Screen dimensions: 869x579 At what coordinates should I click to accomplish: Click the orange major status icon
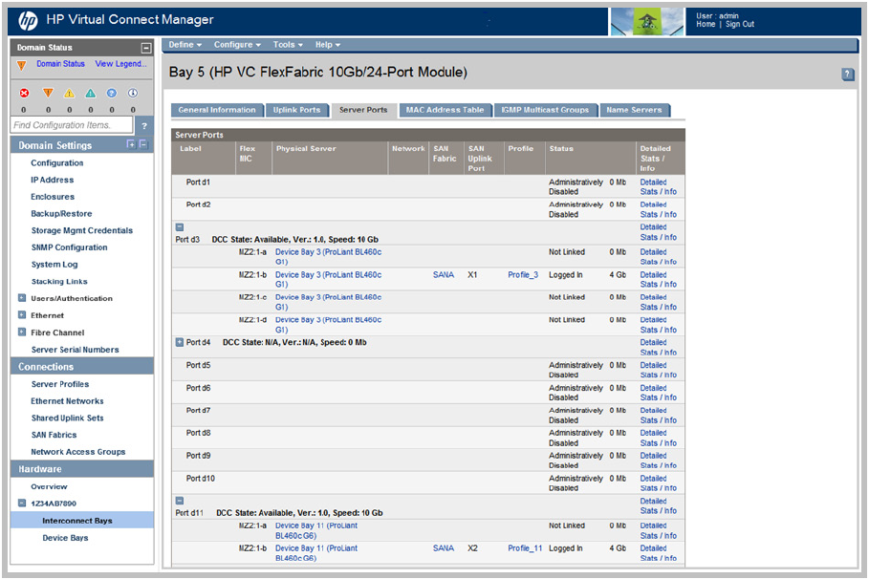click(x=48, y=93)
